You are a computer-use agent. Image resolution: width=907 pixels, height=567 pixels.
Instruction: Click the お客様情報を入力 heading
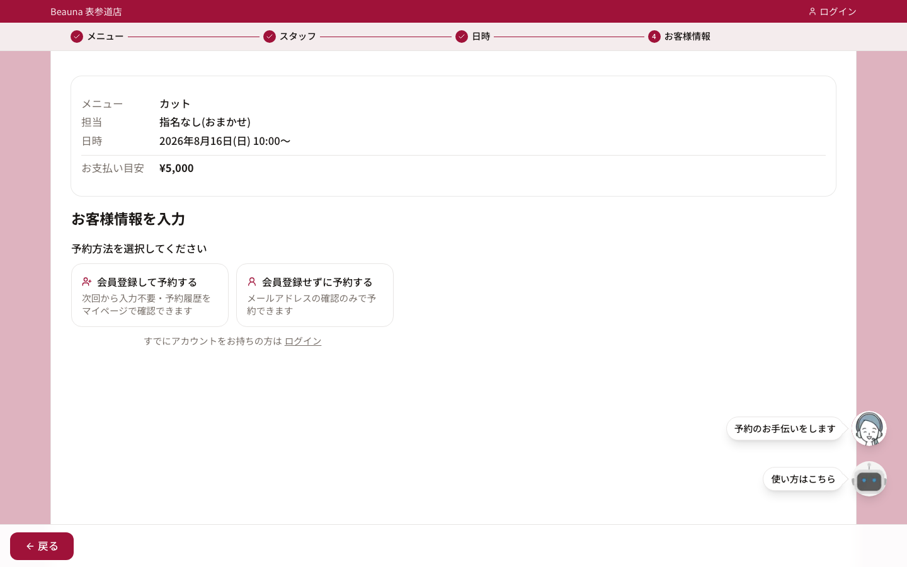pos(128,219)
